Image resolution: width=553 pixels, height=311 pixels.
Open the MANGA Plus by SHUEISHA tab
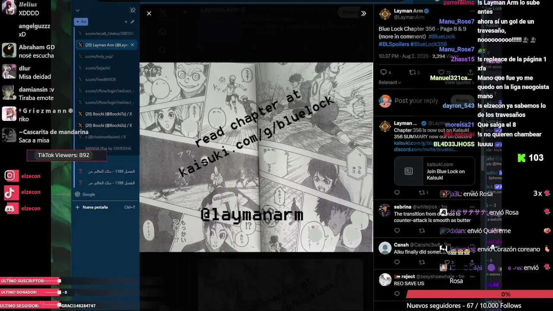[106, 148]
